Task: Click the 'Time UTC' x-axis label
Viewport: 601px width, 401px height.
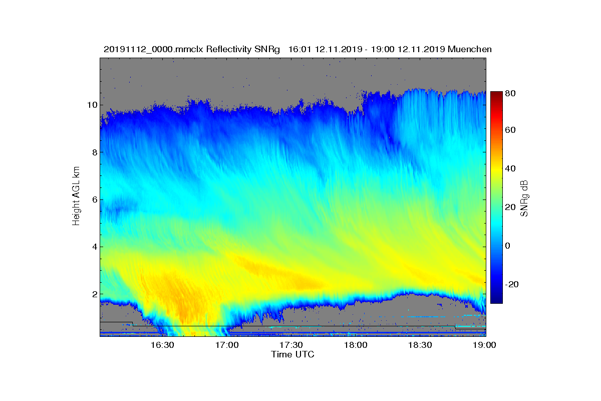Action: point(293,354)
